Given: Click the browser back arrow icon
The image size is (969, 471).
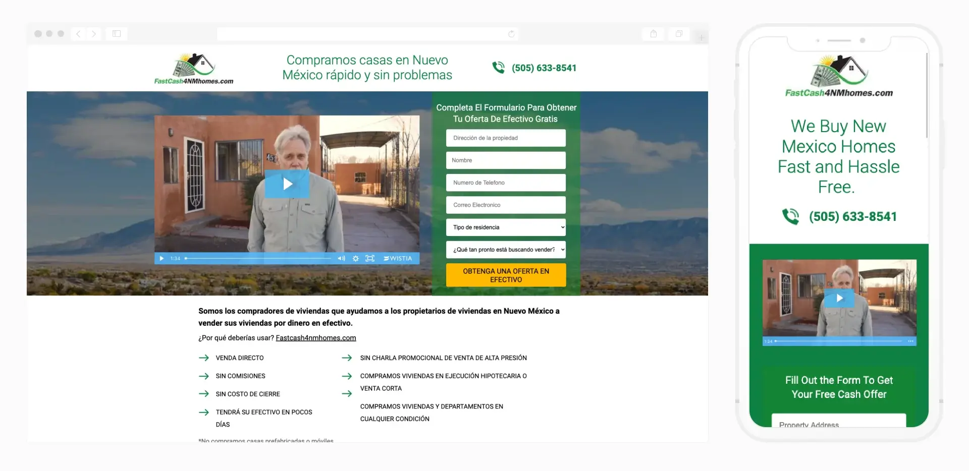Looking at the screenshot, I should point(79,34).
